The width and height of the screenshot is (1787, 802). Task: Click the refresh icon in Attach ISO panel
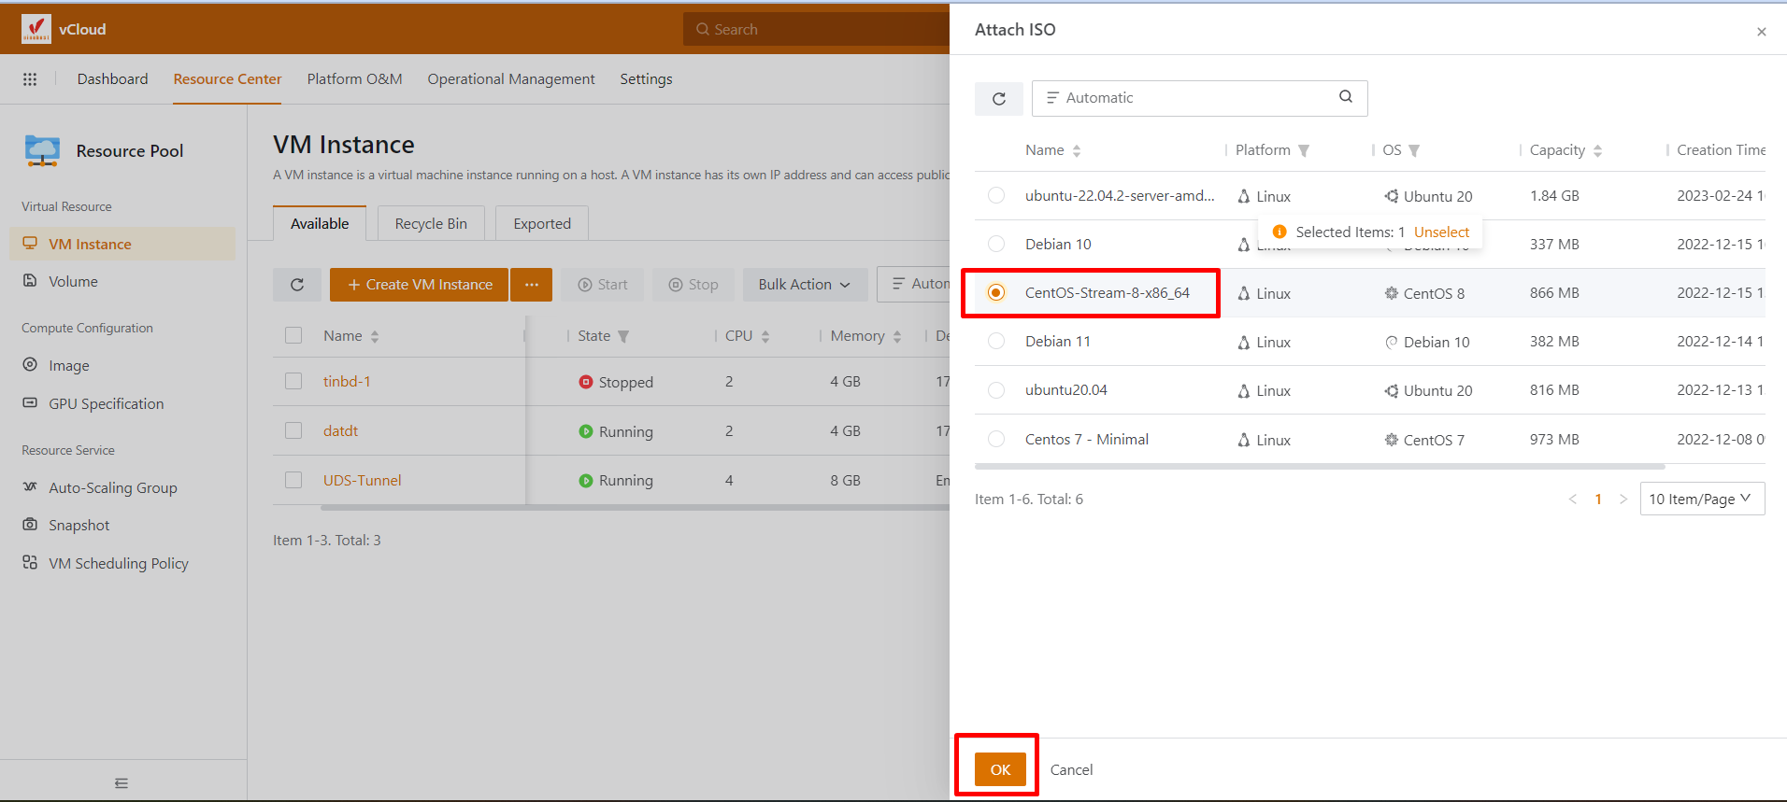[998, 99]
